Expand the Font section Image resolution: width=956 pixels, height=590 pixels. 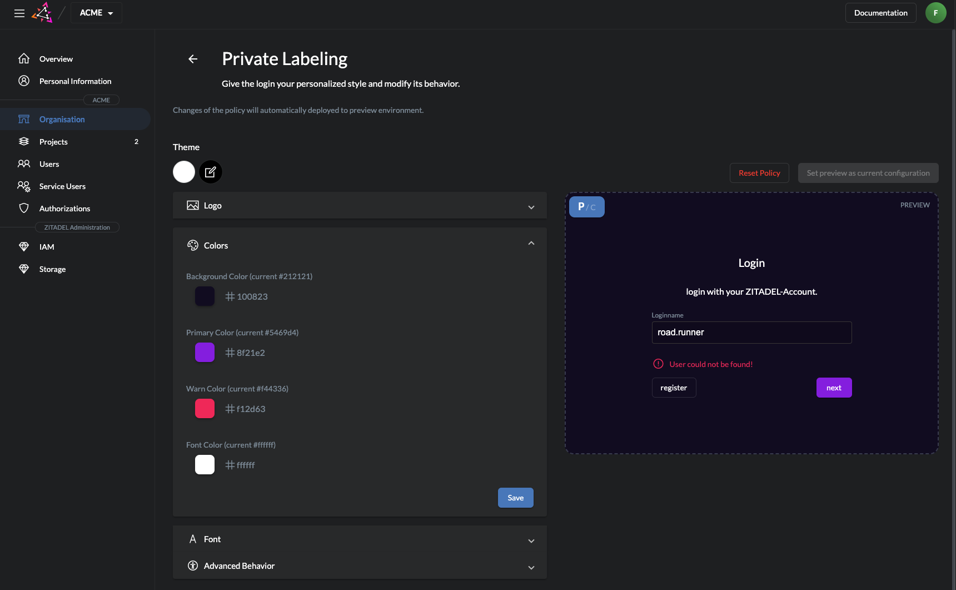[x=360, y=539]
